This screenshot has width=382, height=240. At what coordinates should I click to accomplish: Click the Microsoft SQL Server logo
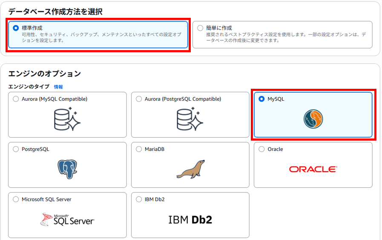[67, 219]
